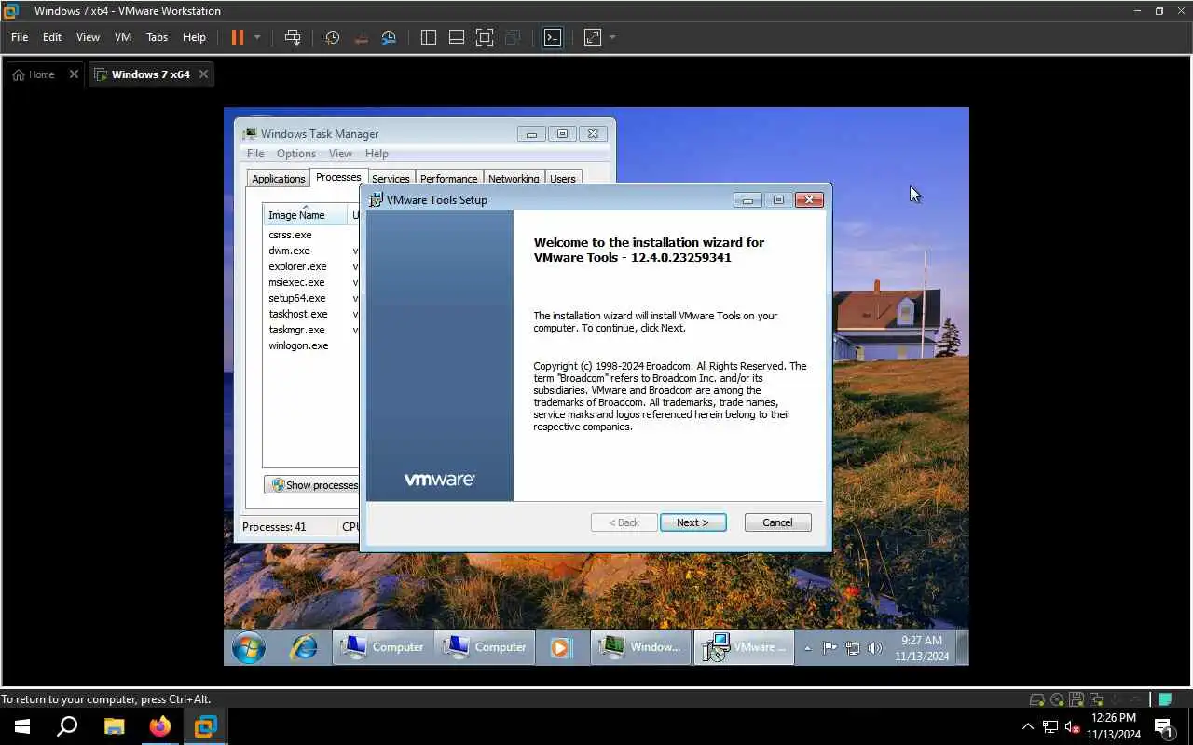Minimize the VMware Tools Setup dialog

(x=747, y=199)
